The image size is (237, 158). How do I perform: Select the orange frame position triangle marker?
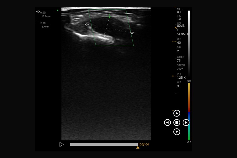pos(138,148)
